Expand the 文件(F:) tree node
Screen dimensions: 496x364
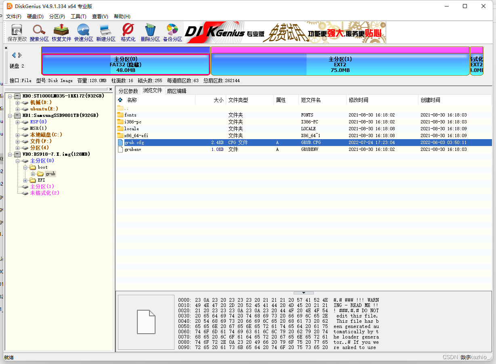17,142
